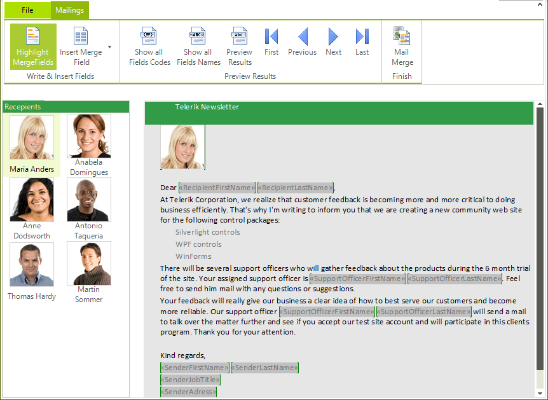Viewport: 548px width, 400px height.
Task: Open the File tab
Action: [x=27, y=10]
